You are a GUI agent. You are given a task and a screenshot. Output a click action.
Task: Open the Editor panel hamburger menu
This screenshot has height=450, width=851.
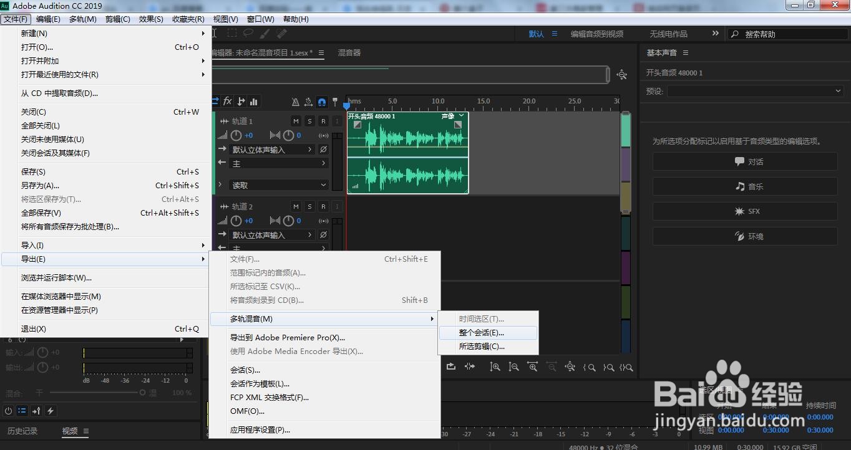click(321, 53)
